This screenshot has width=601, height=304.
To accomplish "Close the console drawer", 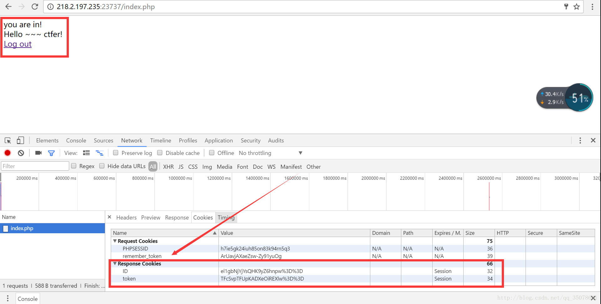I will pos(593,298).
